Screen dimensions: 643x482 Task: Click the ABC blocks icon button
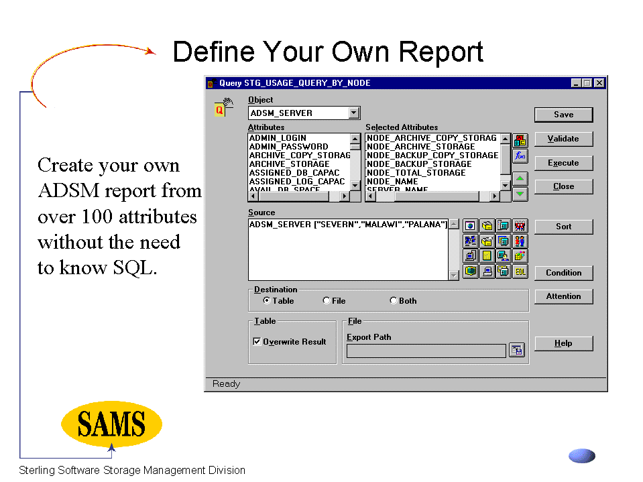tap(520, 141)
